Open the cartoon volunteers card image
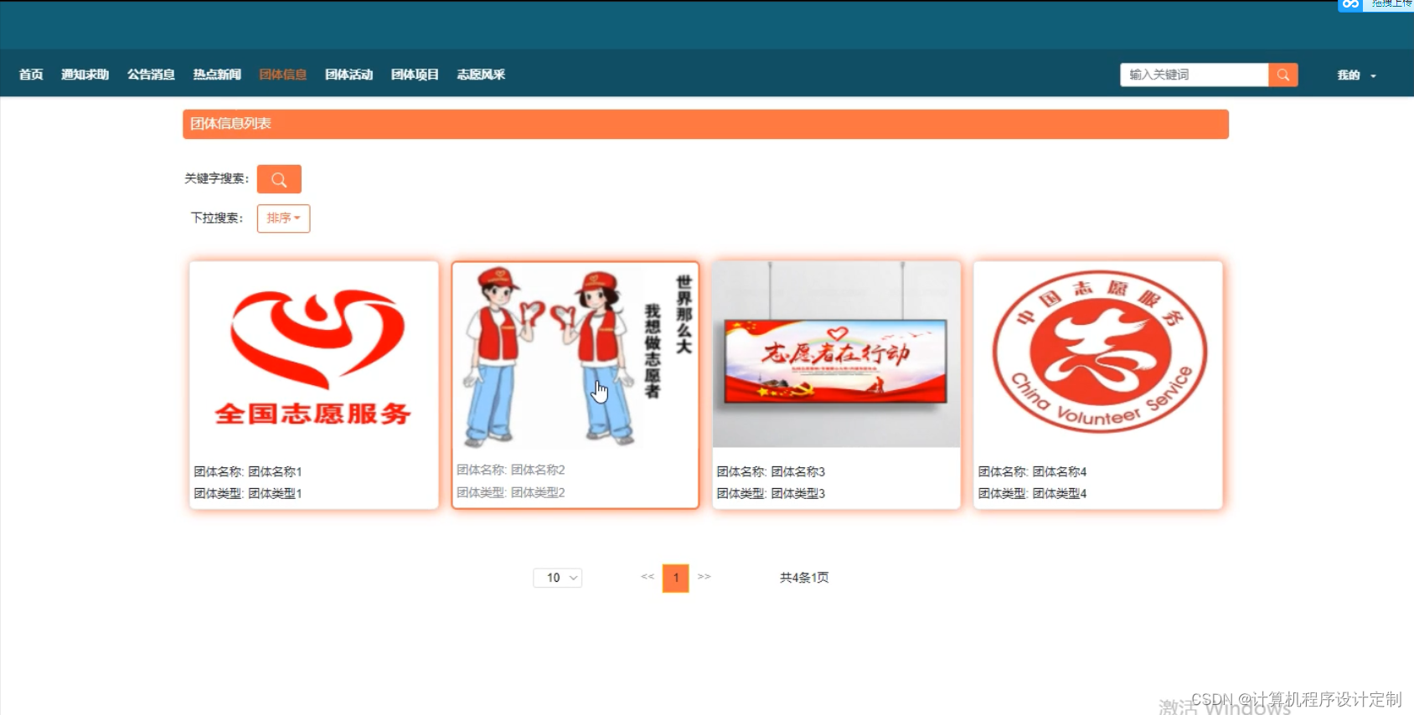 [x=575, y=356]
